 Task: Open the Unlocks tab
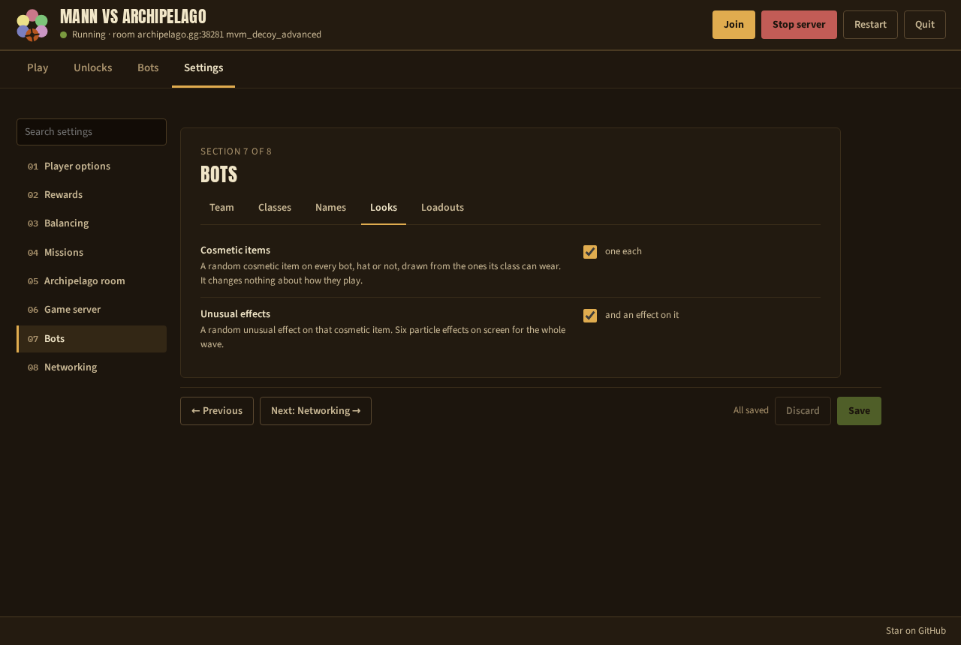pos(93,68)
